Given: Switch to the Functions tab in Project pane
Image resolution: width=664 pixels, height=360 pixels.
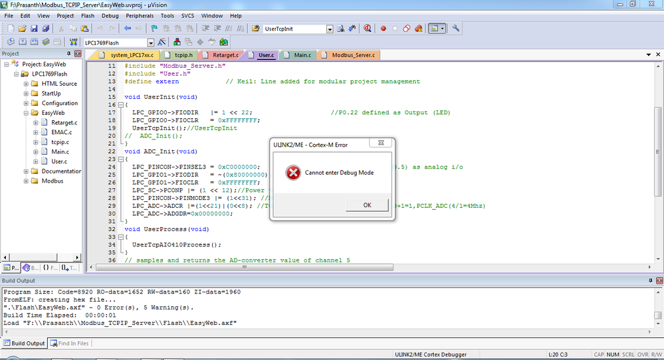Looking at the screenshot, I should coord(50,268).
